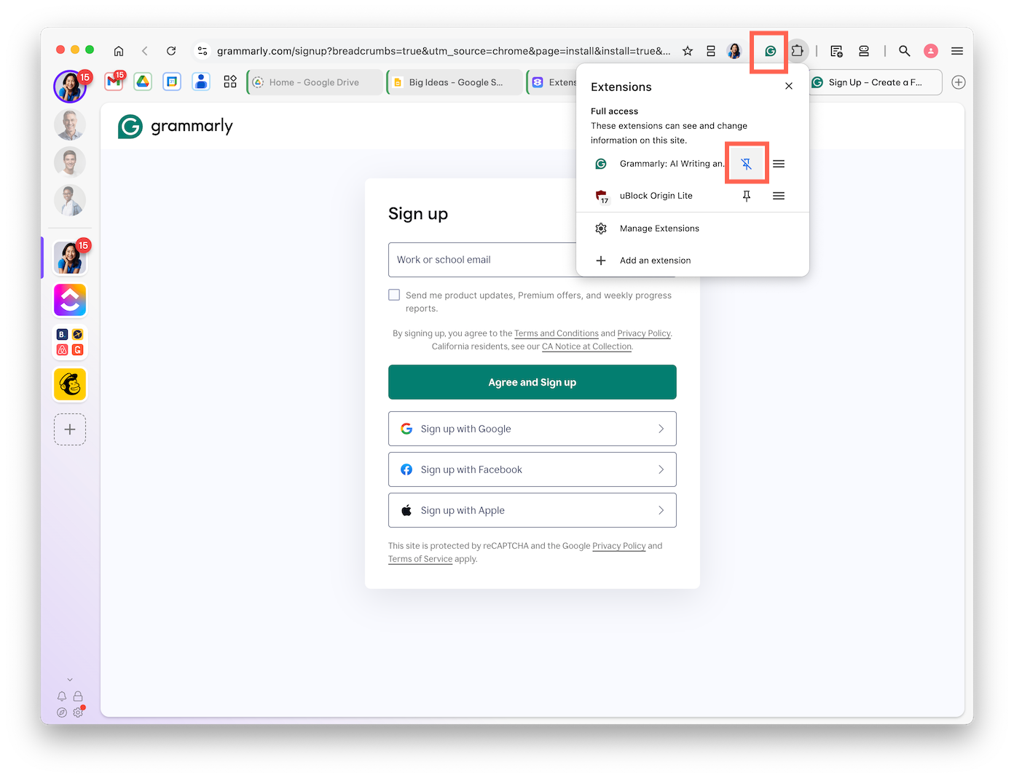Open the Mailchimp app in sidebar
The height and width of the screenshot is (778, 1014).
[x=70, y=384]
